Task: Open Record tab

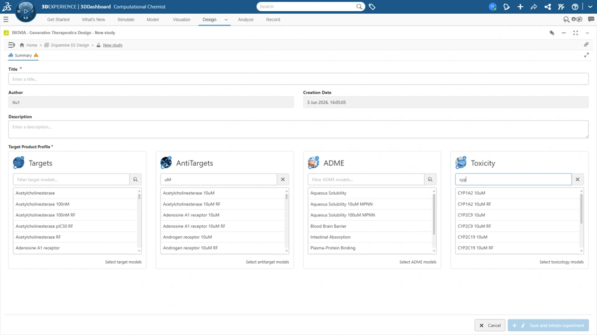Action: point(273,19)
